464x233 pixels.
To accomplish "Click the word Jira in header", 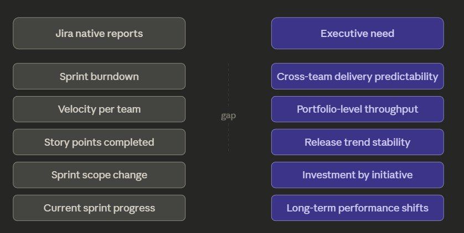I will (64, 33).
